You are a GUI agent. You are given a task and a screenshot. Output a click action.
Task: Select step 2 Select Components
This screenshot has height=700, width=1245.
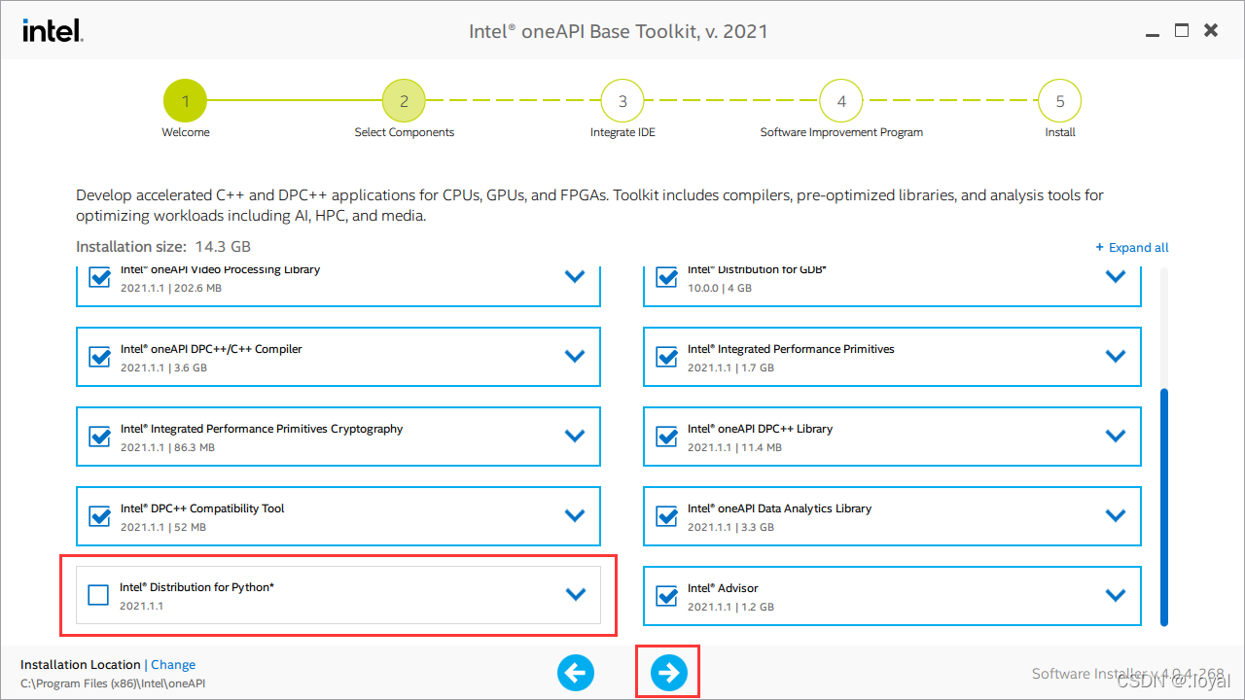coord(404,100)
